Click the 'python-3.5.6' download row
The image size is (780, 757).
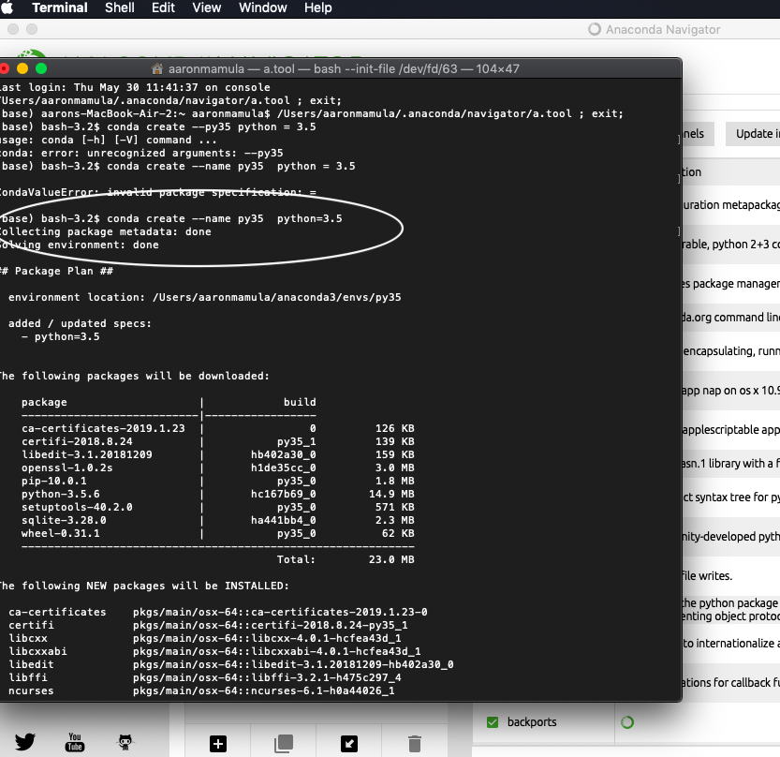218,495
